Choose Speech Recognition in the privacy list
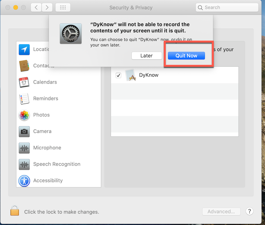Screen dimensions: 265x225 [57, 164]
